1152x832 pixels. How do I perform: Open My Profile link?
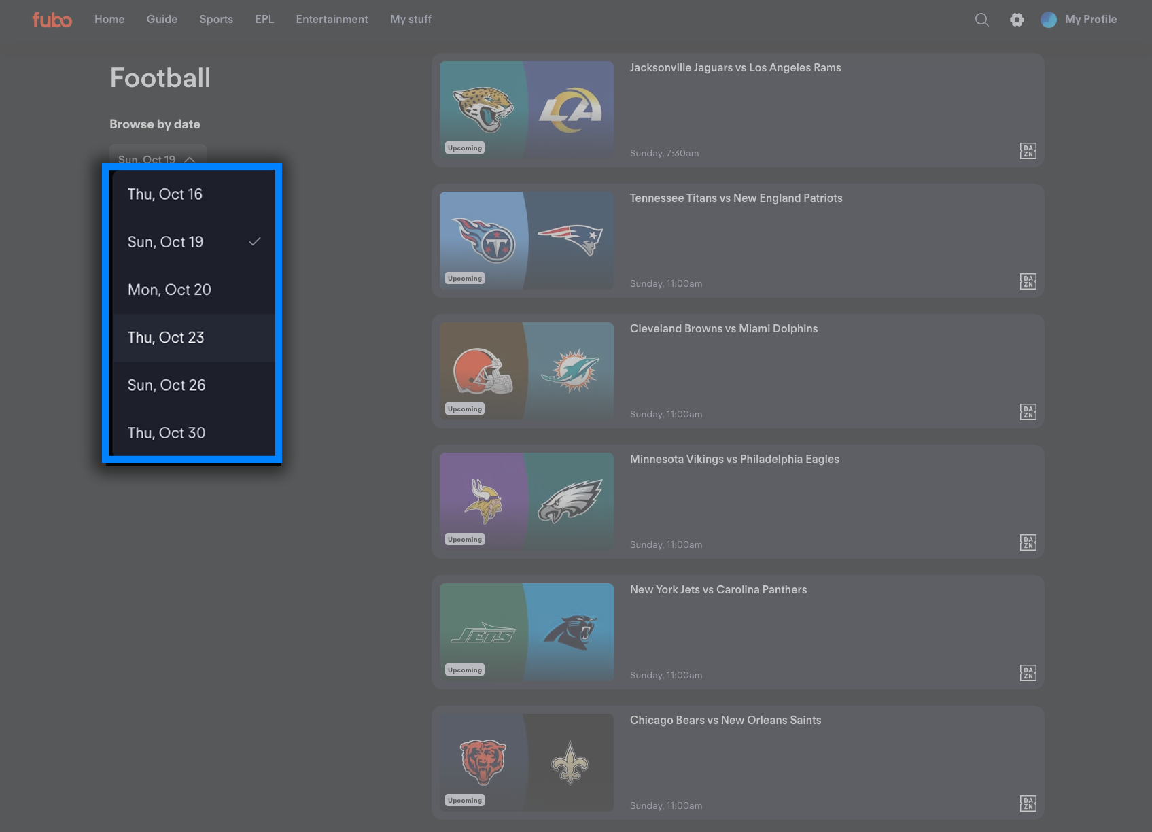click(x=1091, y=20)
